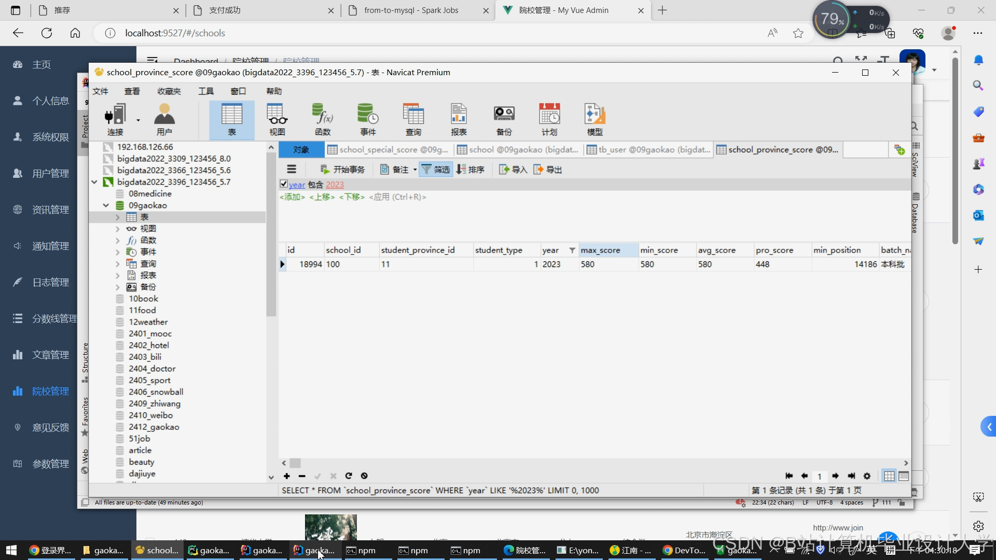Click the 函数 (Functions) toolbar icon
This screenshot has height=560, width=996.
pyautogui.click(x=323, y=118)
